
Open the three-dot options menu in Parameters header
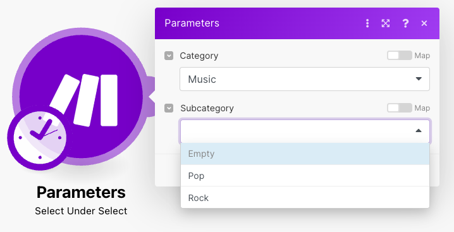tap(367, 23)
